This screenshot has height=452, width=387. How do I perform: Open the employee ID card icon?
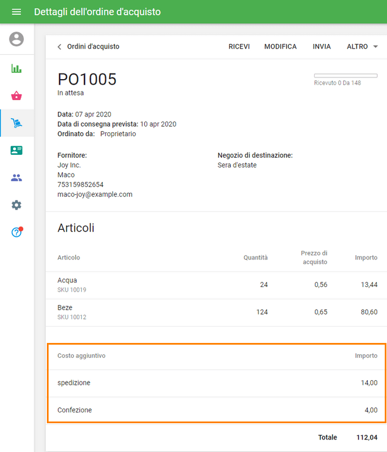click(16, 150)
